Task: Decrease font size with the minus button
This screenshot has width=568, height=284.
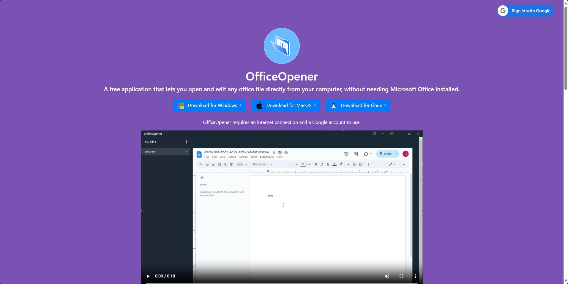Action: 297,164
